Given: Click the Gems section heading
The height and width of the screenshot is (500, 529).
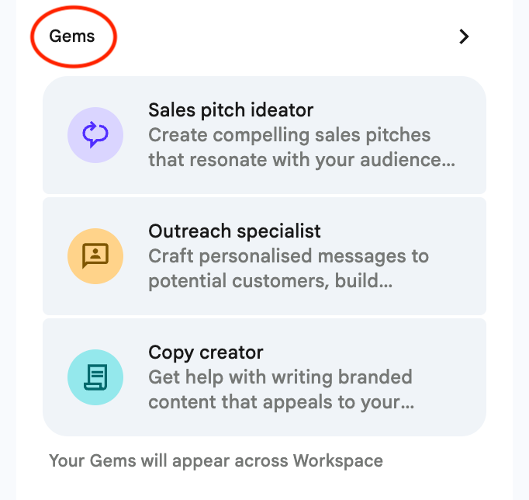Looking at the screenshot, I should click(x=72, y=36).
